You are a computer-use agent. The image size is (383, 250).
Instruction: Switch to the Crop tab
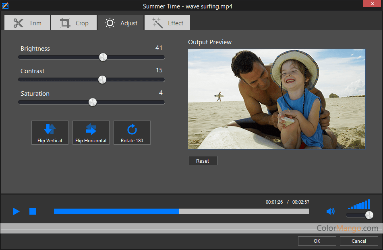coord(74,23)
